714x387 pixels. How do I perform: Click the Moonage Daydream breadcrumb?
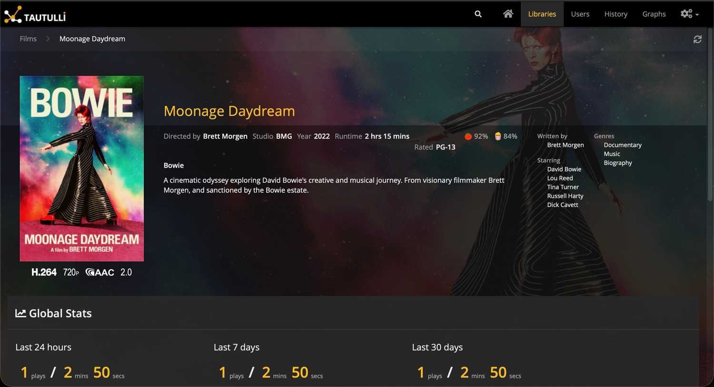pos(92,39)
